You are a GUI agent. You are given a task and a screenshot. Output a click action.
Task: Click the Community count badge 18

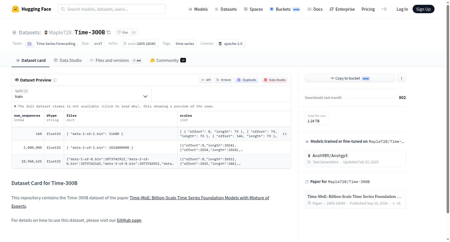click(183, 60)
